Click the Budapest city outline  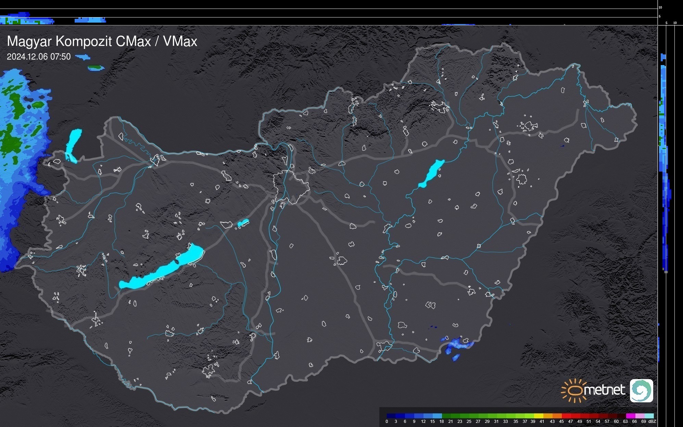[x=291, y=187]
